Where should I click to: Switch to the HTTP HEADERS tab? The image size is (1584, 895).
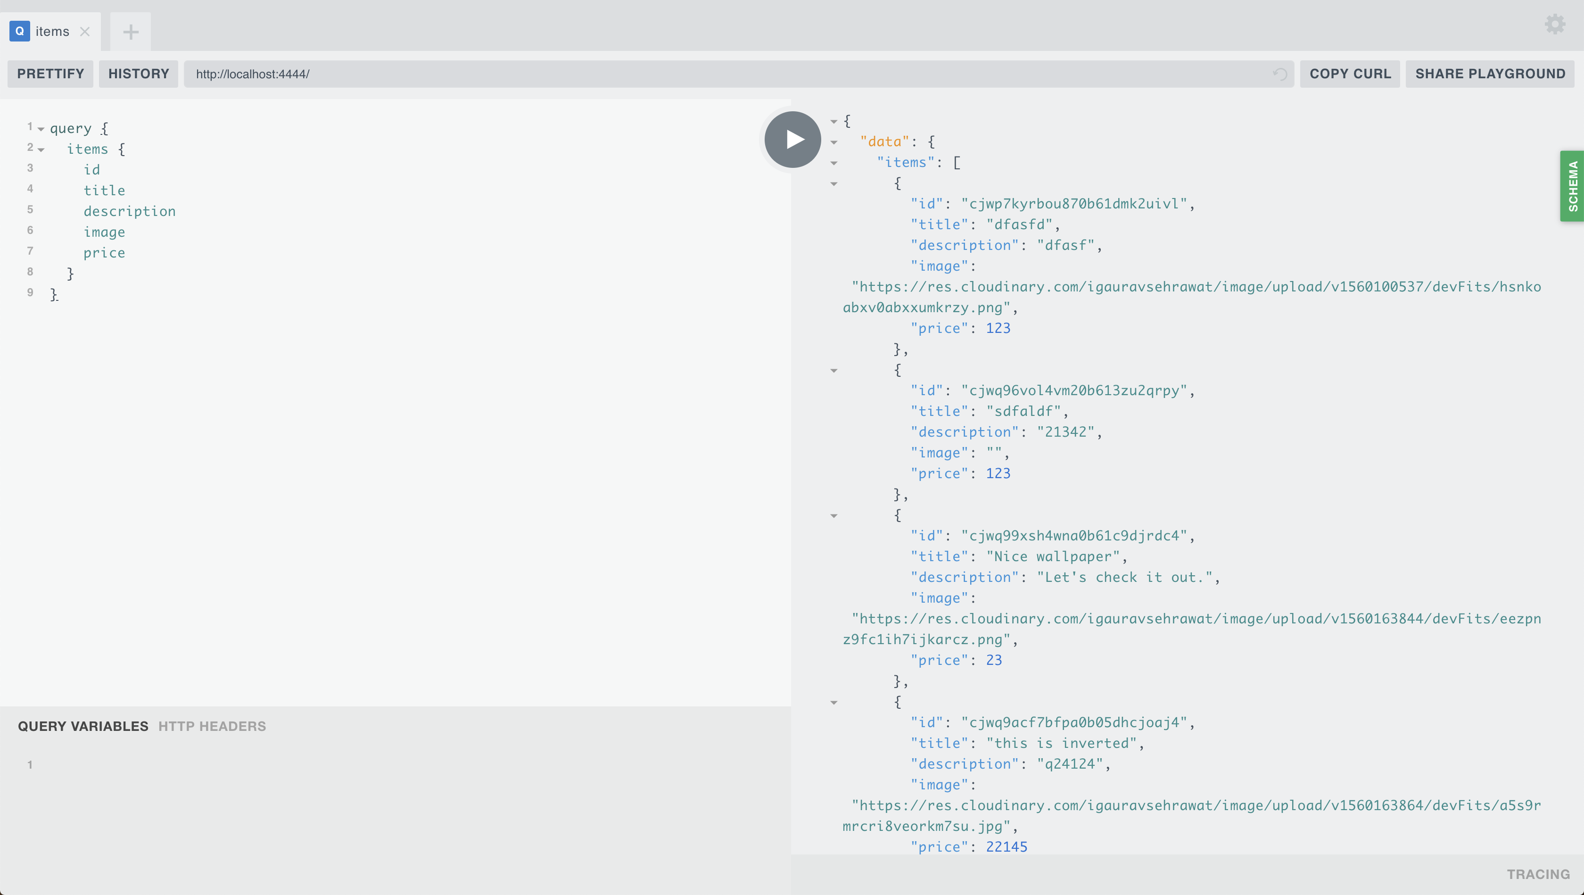pyautogui.click(x=212, y=726)
